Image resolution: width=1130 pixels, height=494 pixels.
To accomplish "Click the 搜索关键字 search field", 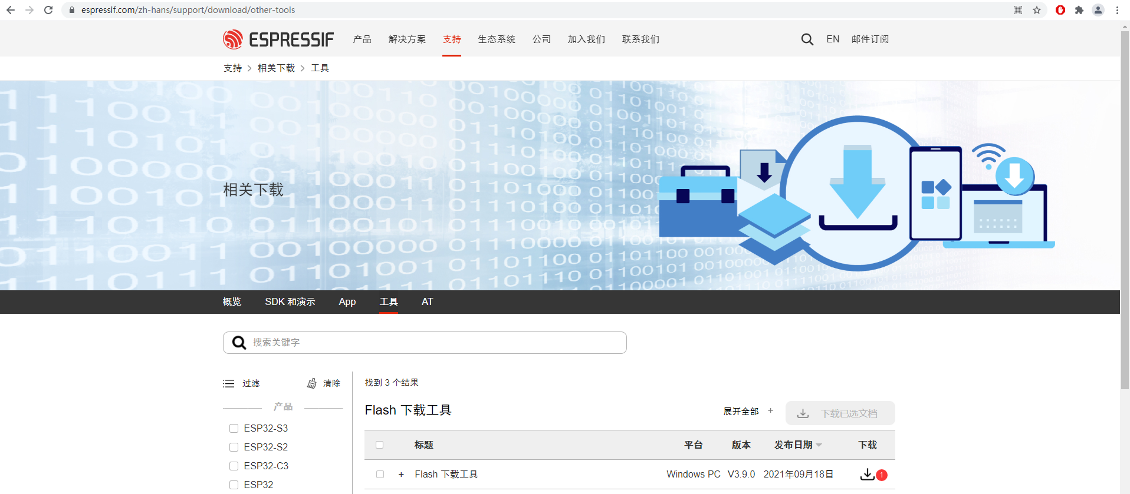I will 425,343.
